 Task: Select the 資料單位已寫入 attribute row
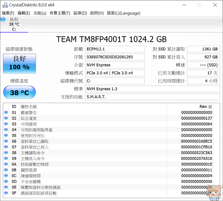coord(108,147)
